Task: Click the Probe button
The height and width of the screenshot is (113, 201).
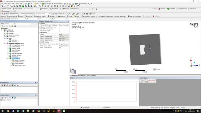Action: (69, 16)
